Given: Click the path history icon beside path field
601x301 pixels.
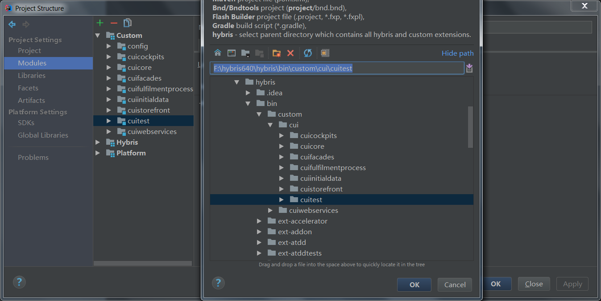Looking at the screenshot, I should pyautogui.click(x=469, y=68).
